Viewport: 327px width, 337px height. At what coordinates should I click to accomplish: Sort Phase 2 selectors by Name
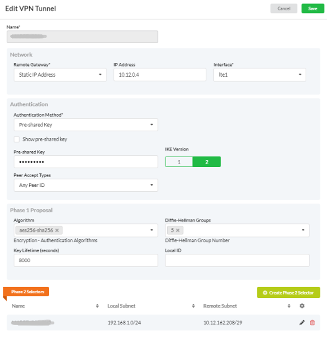[x=97, y=306]
